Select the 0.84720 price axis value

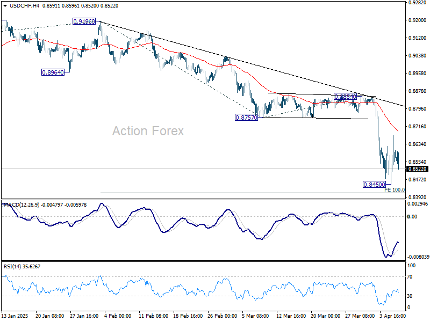(x=417, y=180)
